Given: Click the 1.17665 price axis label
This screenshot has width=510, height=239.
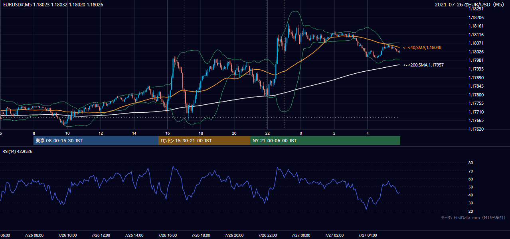Looking at the screenshot, I should pyautogui.click(x=476, y=120).
